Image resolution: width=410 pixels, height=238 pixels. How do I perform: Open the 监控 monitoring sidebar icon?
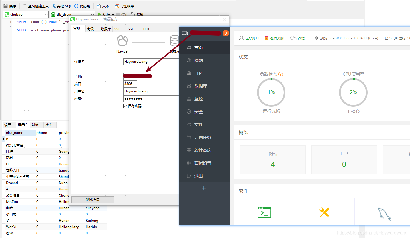click(x=189, y=99)
